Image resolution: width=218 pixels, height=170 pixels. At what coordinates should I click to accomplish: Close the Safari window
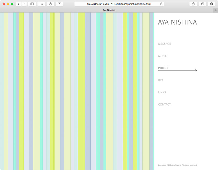[4, 4]
